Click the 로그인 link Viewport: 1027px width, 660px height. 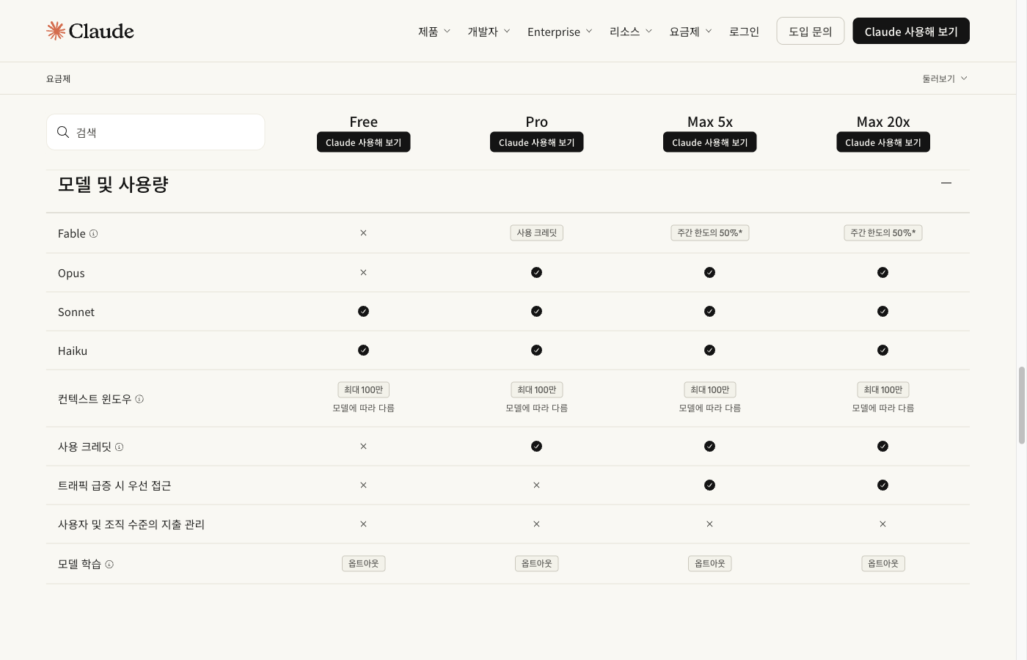click(x=744, y=32)
